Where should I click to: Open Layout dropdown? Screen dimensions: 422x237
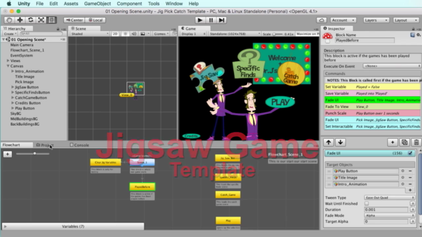[x=406, y=20]
